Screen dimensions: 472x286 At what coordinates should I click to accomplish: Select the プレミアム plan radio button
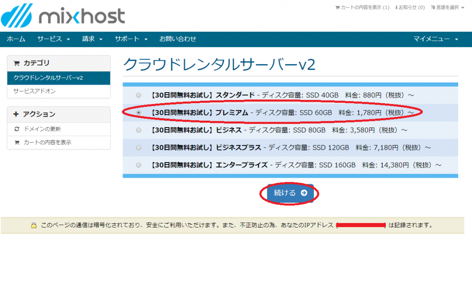tap(139, 112)
